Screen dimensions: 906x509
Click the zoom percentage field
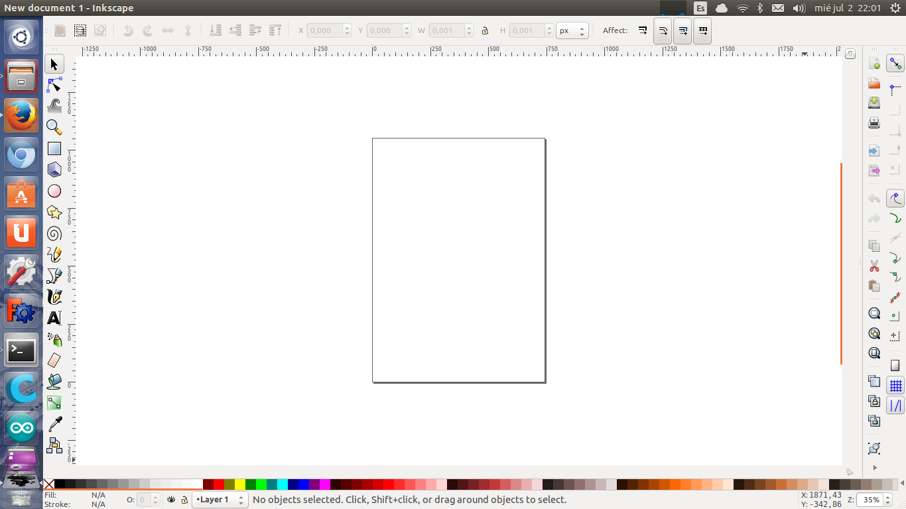click(870, 500)
